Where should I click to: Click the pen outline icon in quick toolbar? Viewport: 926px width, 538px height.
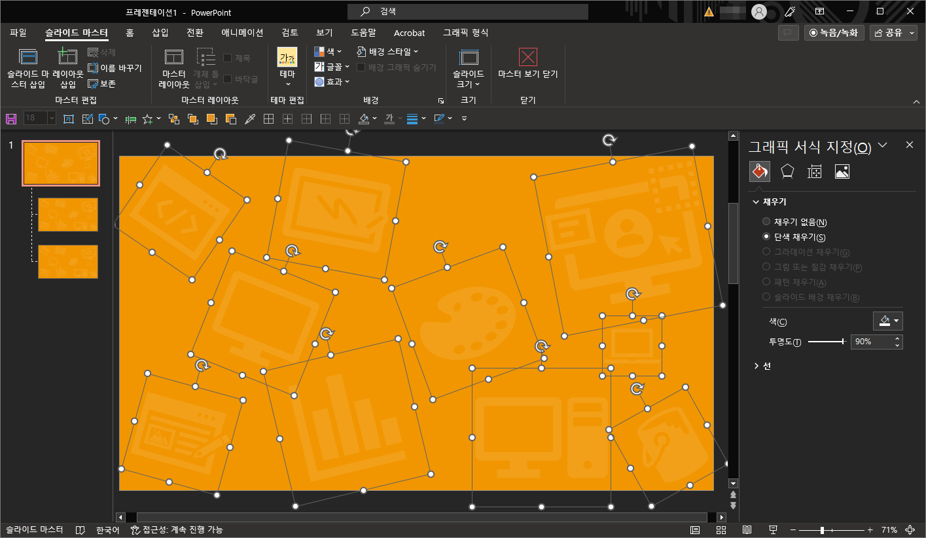(x=440, y=118)
